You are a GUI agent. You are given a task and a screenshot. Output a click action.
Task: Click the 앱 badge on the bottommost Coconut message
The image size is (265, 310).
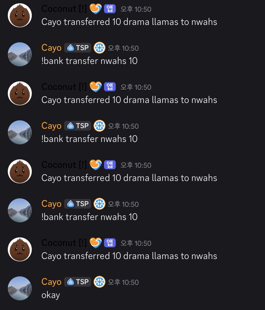(110, 243)
